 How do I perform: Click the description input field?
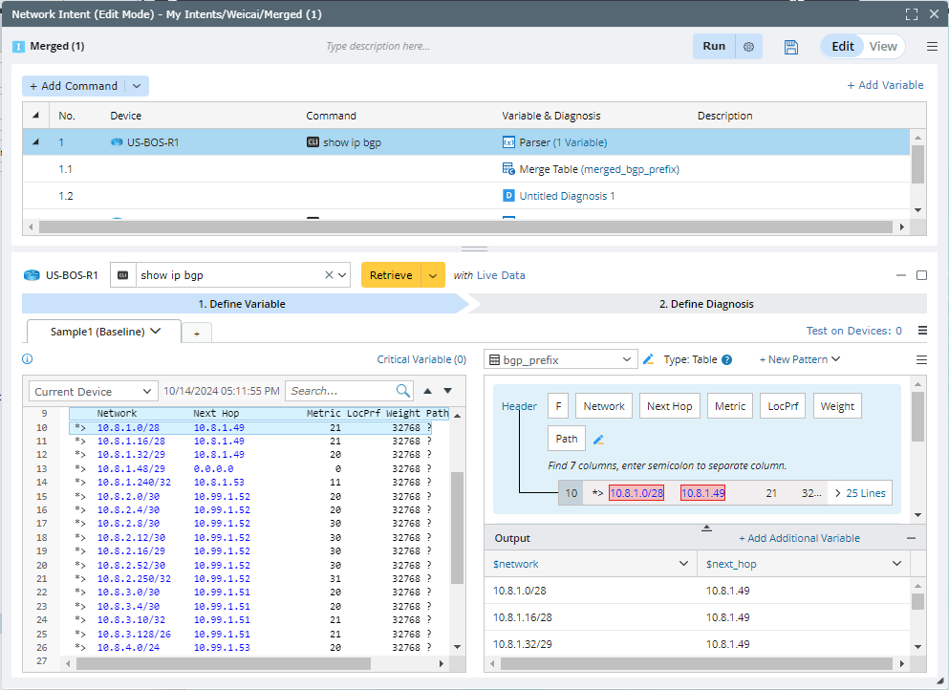click(x=377, y=47)
